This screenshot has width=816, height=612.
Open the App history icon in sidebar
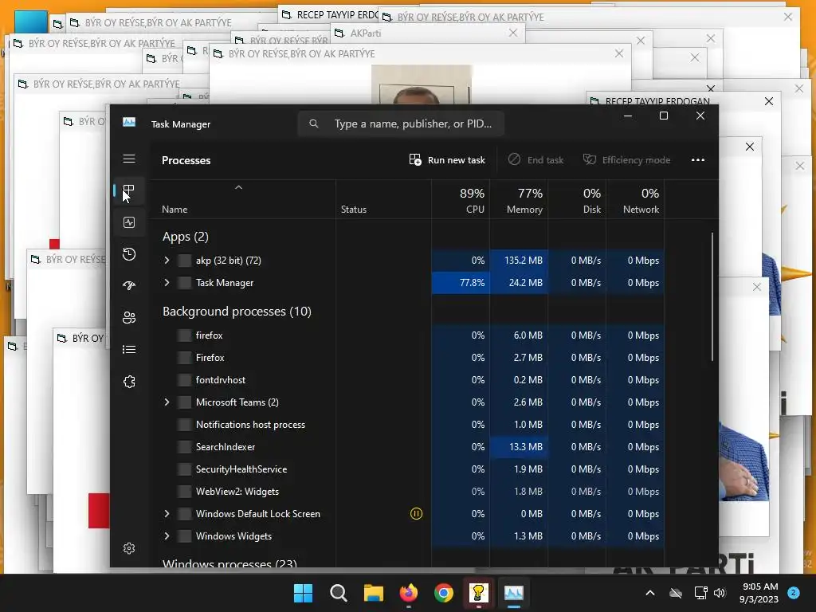(x=129, y=254)
